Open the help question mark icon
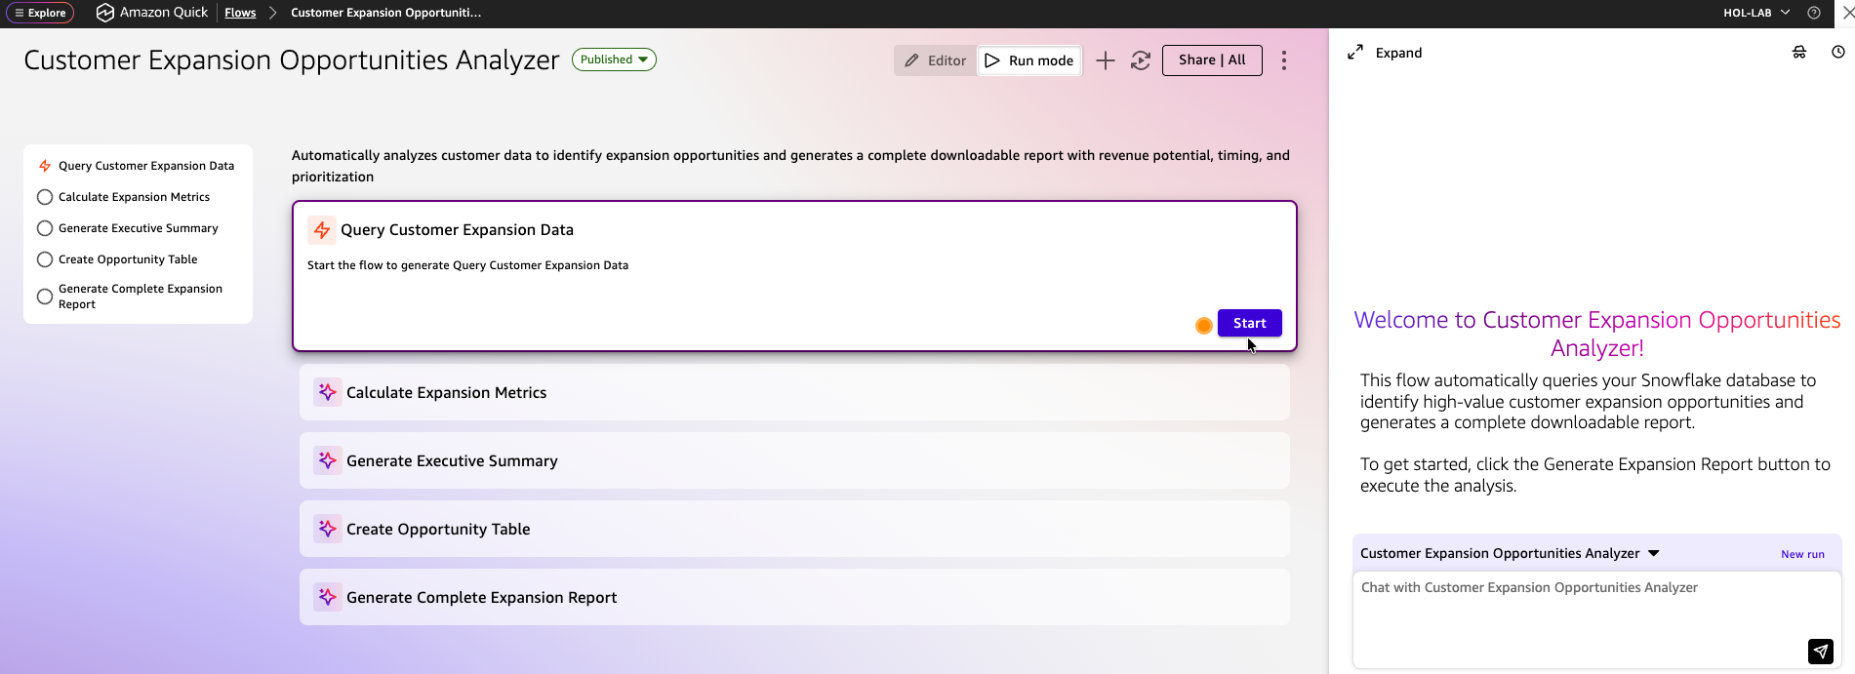 pyautogui.click(x=1814, y=13)
